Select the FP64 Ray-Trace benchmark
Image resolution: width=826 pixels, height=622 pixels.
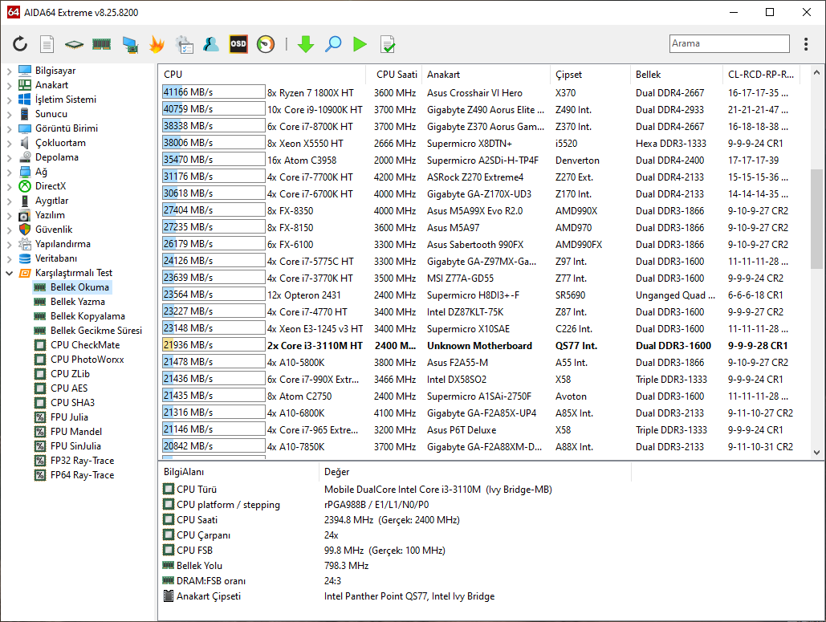82,475
